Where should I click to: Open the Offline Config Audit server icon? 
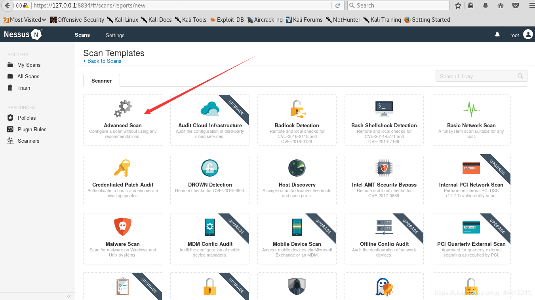coord(384,227)
